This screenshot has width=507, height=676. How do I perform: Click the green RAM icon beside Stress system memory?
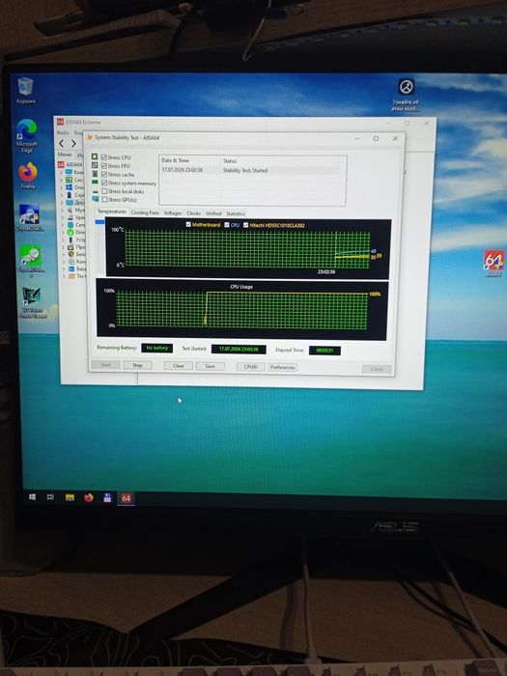point(95,183)
